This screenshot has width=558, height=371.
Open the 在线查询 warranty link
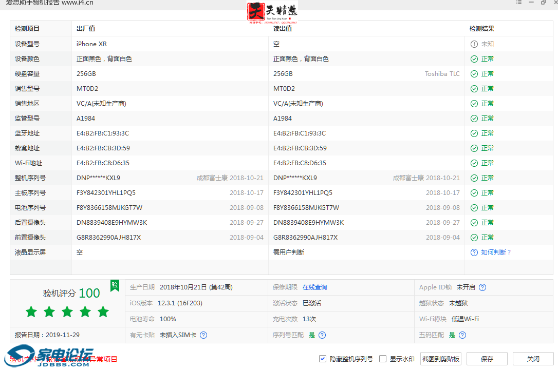coord(314,287)
